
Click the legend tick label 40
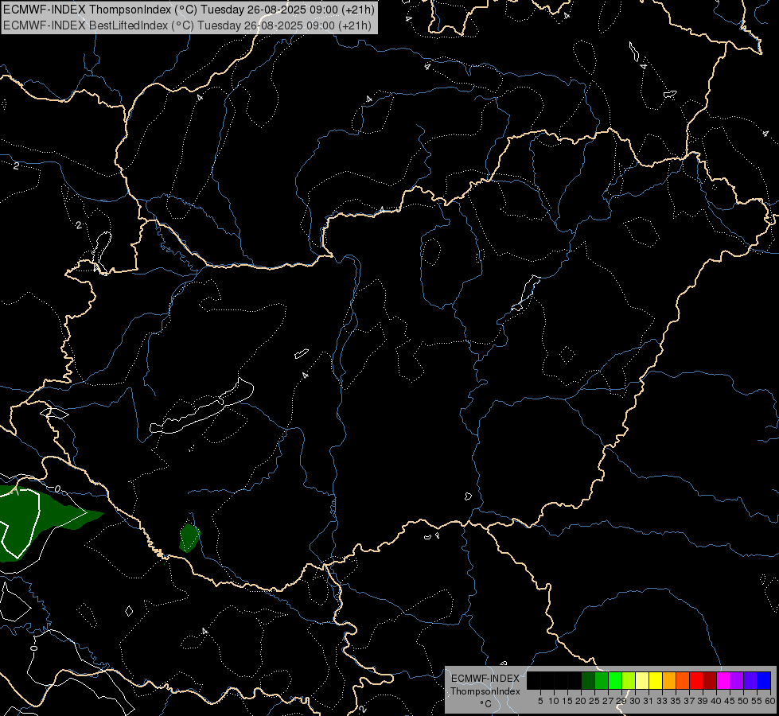click(x=716, y=701)
